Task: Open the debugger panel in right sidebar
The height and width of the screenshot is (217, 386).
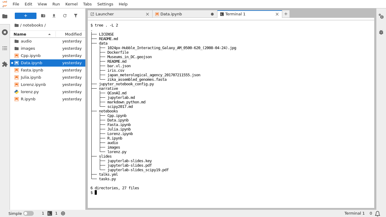Action: (x=381, y=32)
